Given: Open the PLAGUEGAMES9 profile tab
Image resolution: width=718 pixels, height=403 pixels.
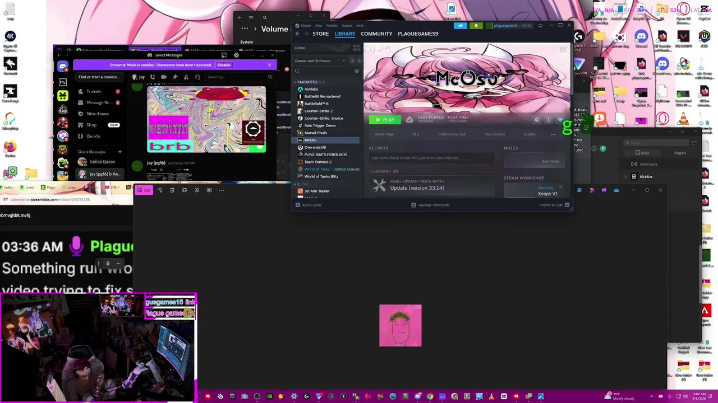Looking at the screenshot, I should coord(418,34).
